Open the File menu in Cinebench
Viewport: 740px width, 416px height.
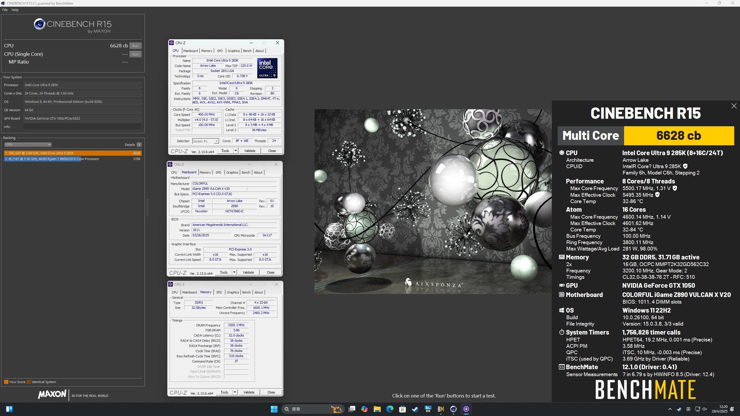[x=5, y=10]
